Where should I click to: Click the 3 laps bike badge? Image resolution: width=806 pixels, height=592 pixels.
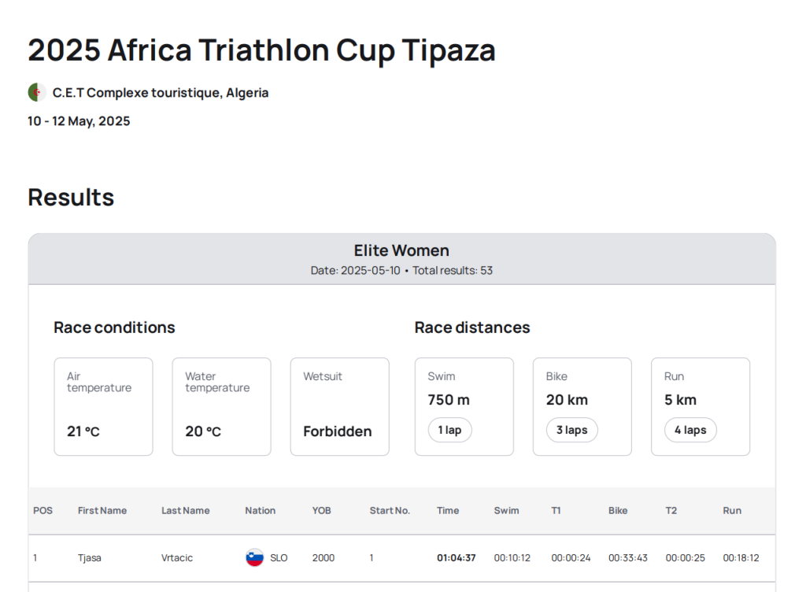point(572,430)
